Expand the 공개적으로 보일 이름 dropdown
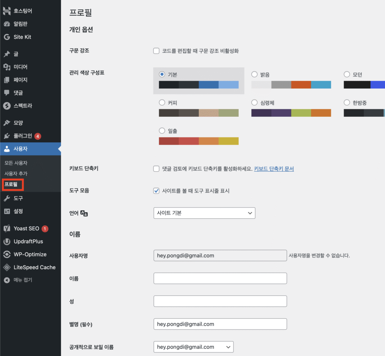This screenshot has height=356, width=385. (x=193, y=347)
